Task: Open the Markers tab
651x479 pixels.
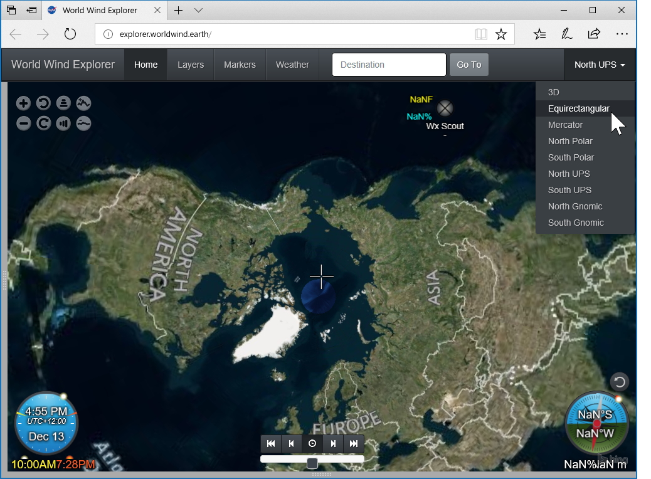Action: pos(240,65)
